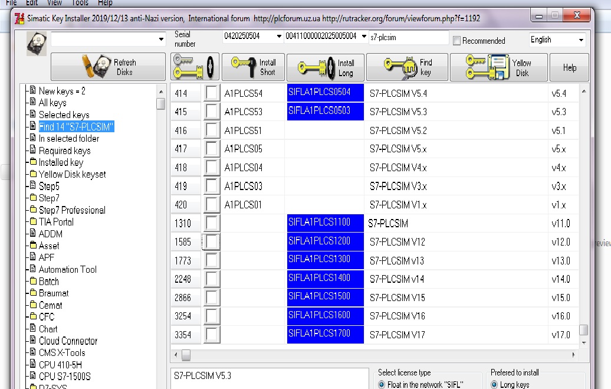Click the Find key button
This screenshot has width=611, height=389.
click(x=408, y=67)
